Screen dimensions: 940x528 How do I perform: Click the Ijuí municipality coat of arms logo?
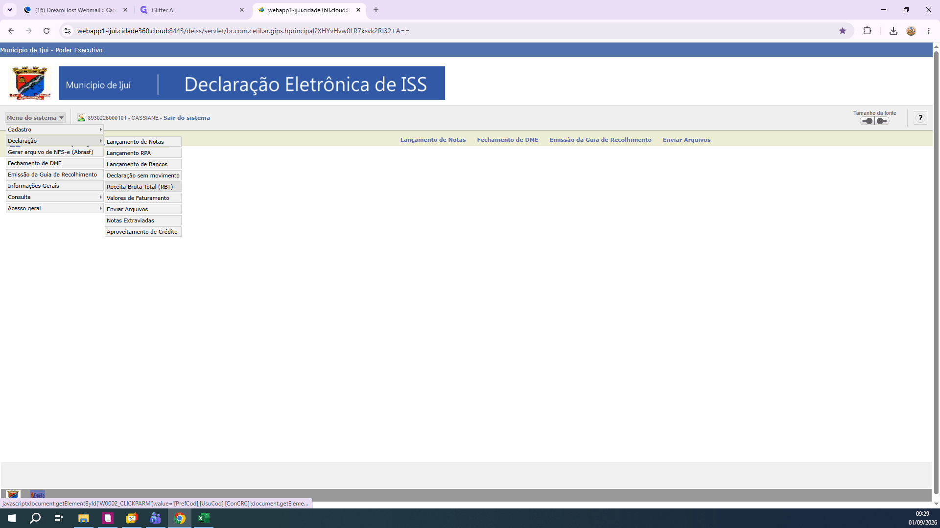[30, 83]
